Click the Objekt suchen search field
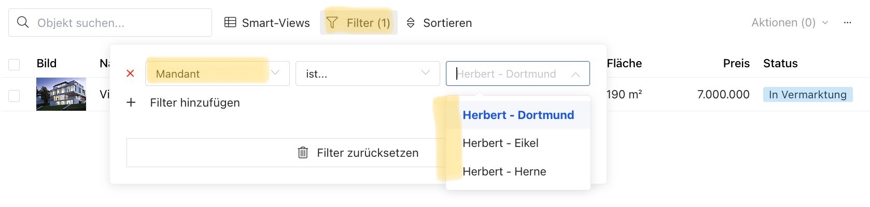Screen dimensions: 870x207 110,23
